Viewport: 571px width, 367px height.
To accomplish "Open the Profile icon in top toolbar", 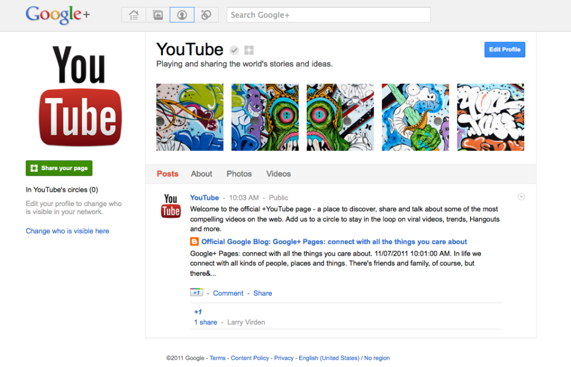I will (x=182, y=15).
